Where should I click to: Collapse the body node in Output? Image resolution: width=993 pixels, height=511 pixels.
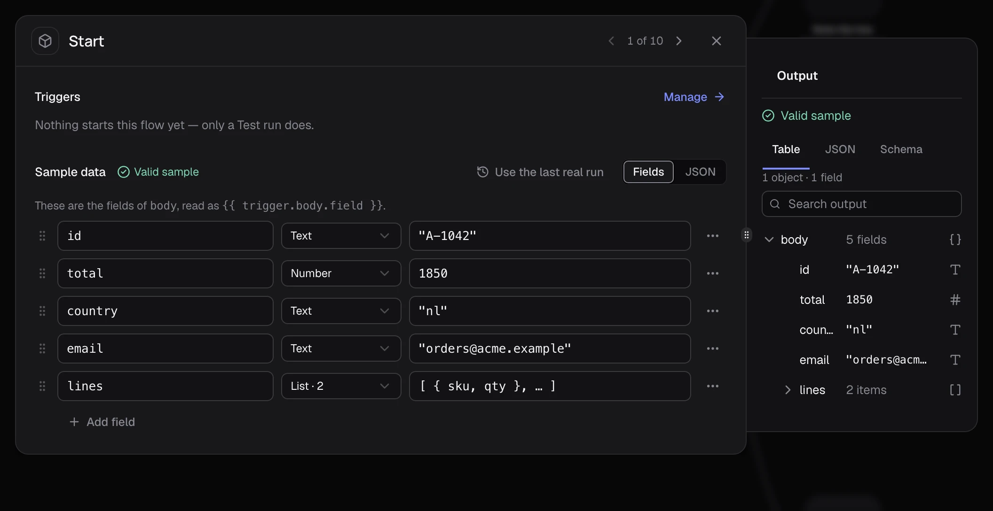click(769, 240)
